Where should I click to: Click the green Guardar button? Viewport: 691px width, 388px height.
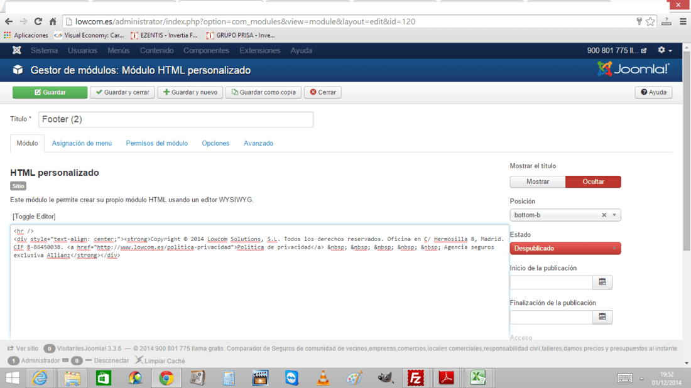click(x=50, y=92)
